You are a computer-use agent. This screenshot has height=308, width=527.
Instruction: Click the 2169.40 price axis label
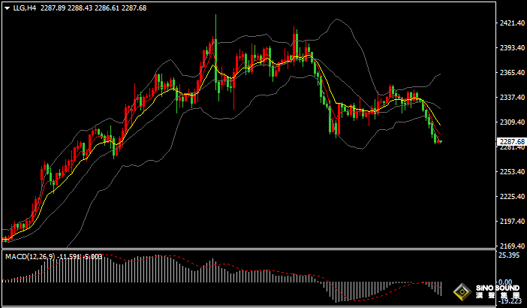pos(511,246)
